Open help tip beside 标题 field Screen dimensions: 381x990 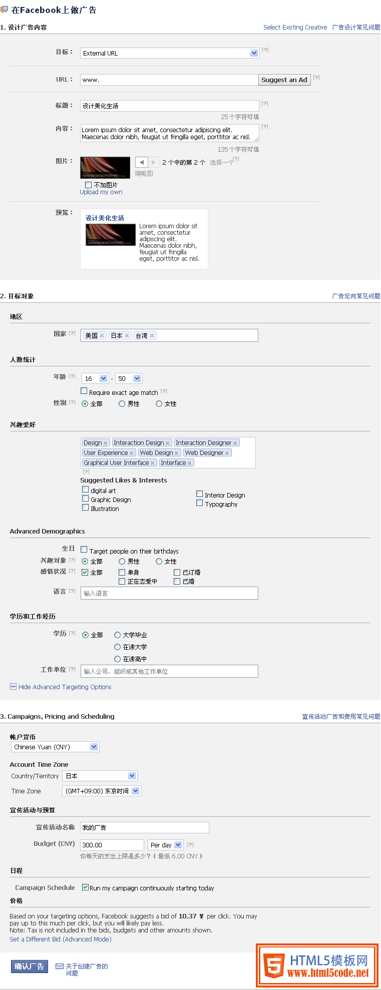[265, 103]
